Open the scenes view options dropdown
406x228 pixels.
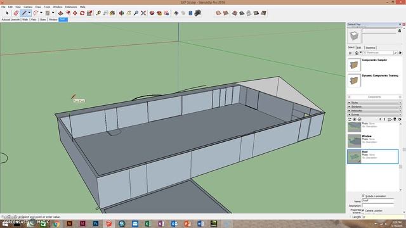click(x=390, y=119)
